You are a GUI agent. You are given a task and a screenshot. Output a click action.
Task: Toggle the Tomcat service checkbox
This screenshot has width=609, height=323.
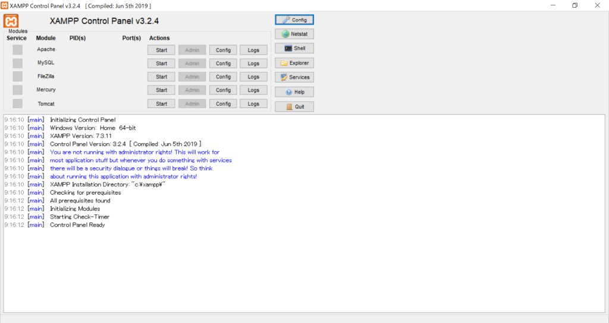coord(17,104)
